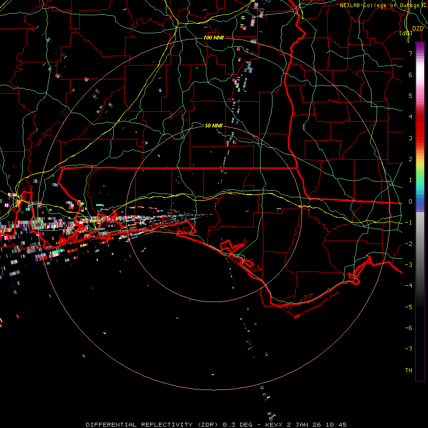Click the "3" value on color scale
The width and height of the screenshot is (428, 428).
coord(410,138)
